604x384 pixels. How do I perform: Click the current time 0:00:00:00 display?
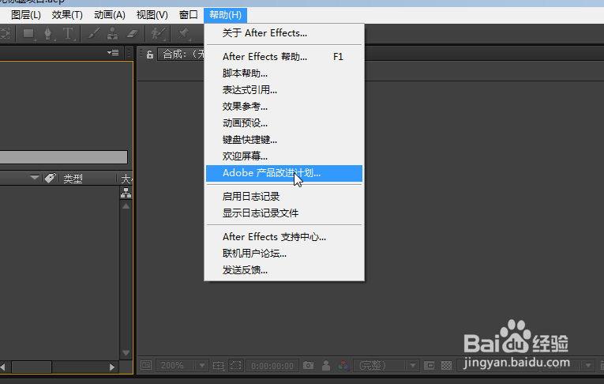[x=272, y=366]
